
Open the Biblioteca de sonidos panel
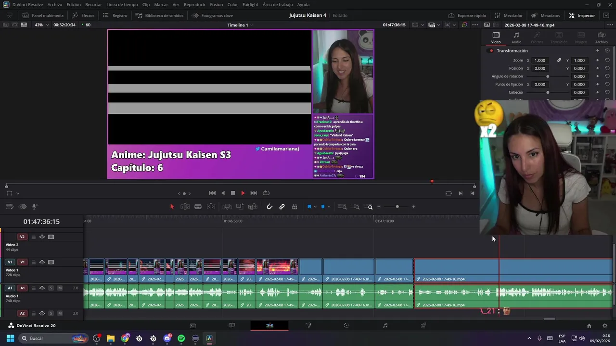pyautogui.click(x=159, y=15)
